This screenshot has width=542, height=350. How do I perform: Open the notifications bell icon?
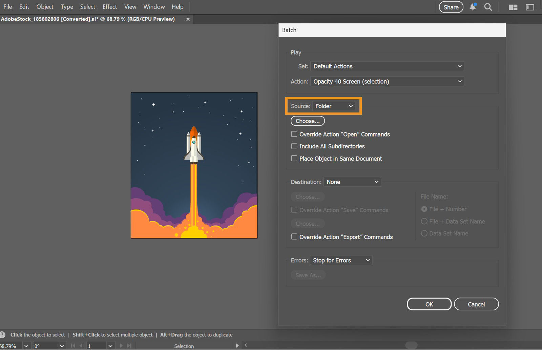click(472, 7)
